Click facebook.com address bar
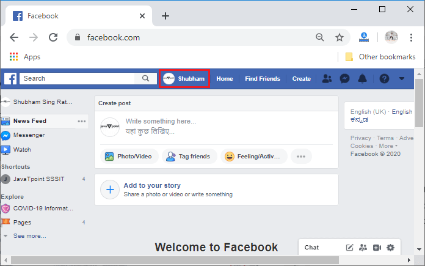 [114, 37]
